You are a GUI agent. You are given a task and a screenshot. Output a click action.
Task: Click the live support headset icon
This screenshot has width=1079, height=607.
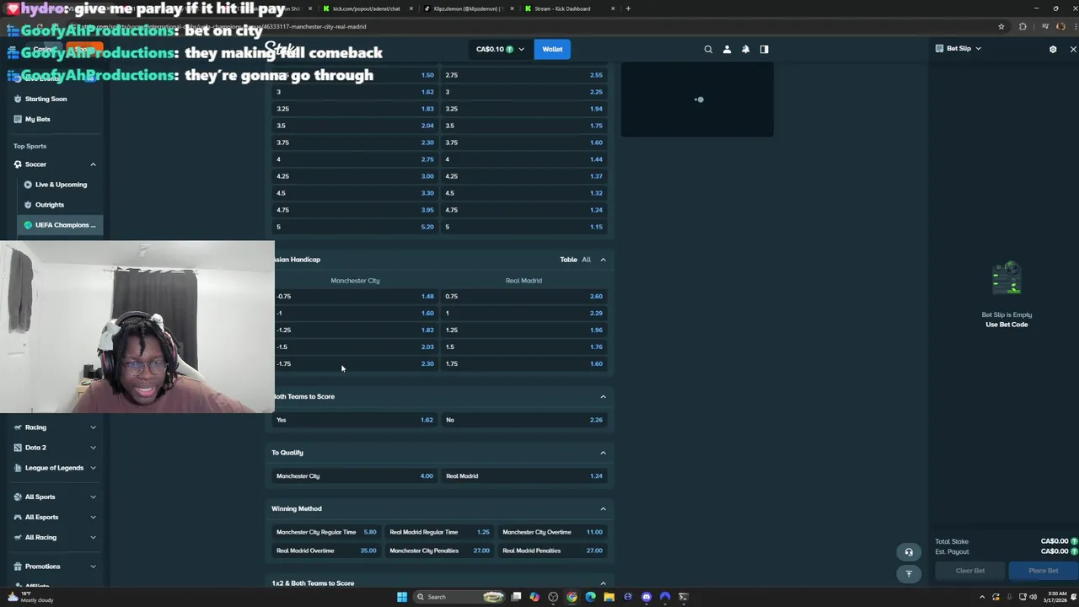909,552
